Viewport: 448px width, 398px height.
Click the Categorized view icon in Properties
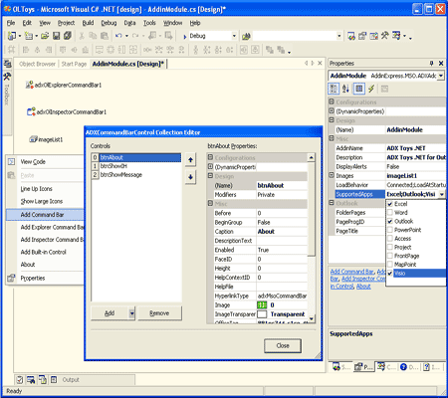tap(334, 89)
